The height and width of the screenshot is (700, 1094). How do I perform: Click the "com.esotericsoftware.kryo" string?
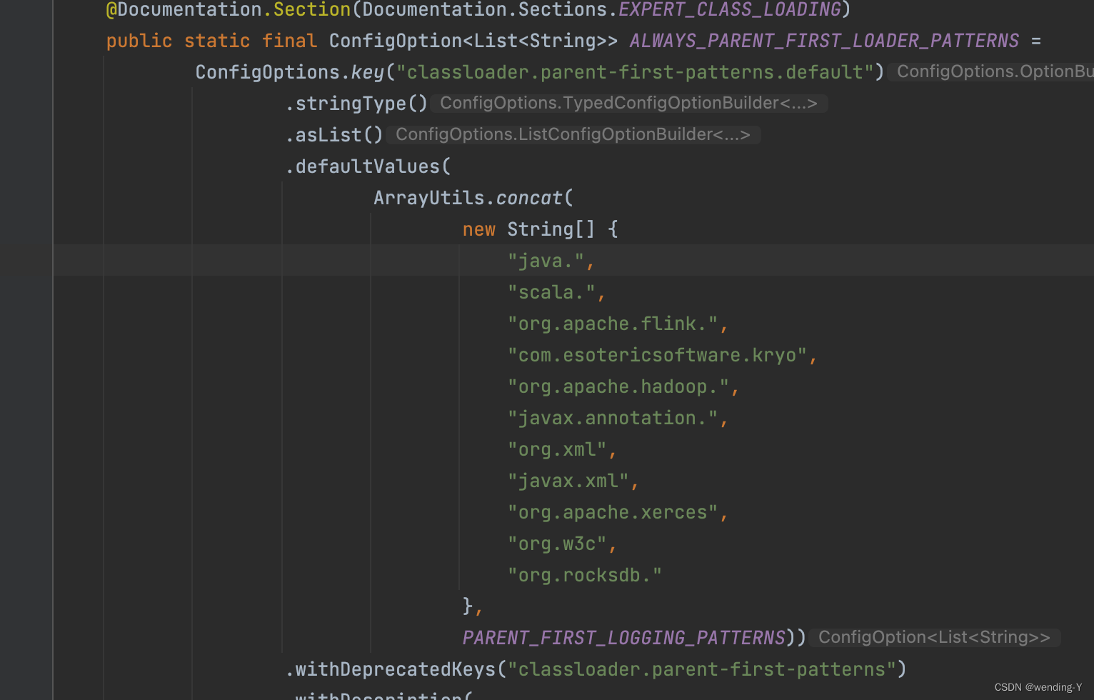tap(657, 356)
